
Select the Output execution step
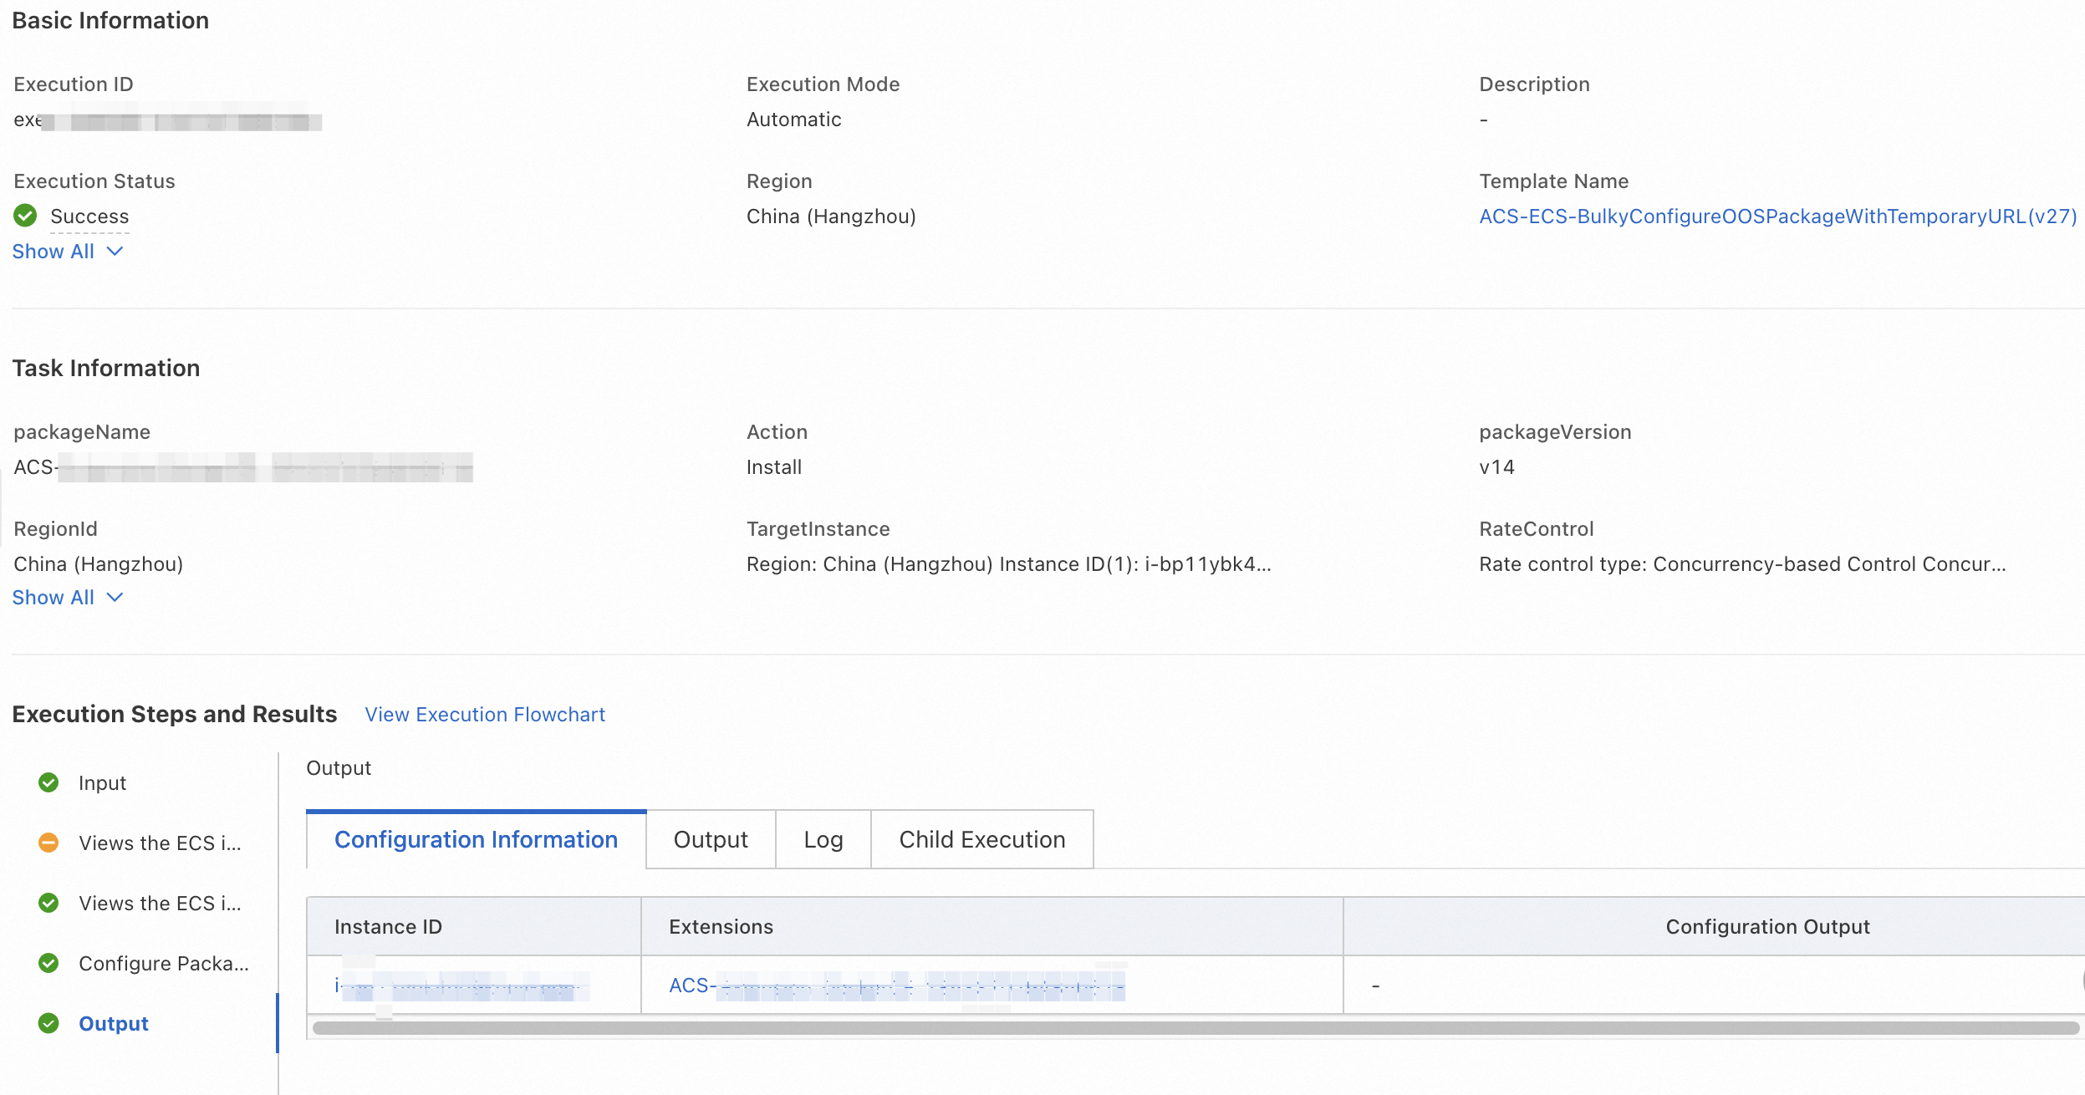tap(114, 1024)
